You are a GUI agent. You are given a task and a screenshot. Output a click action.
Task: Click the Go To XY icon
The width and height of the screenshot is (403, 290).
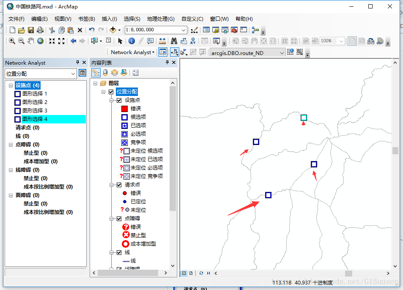click(x=193, y=41)
